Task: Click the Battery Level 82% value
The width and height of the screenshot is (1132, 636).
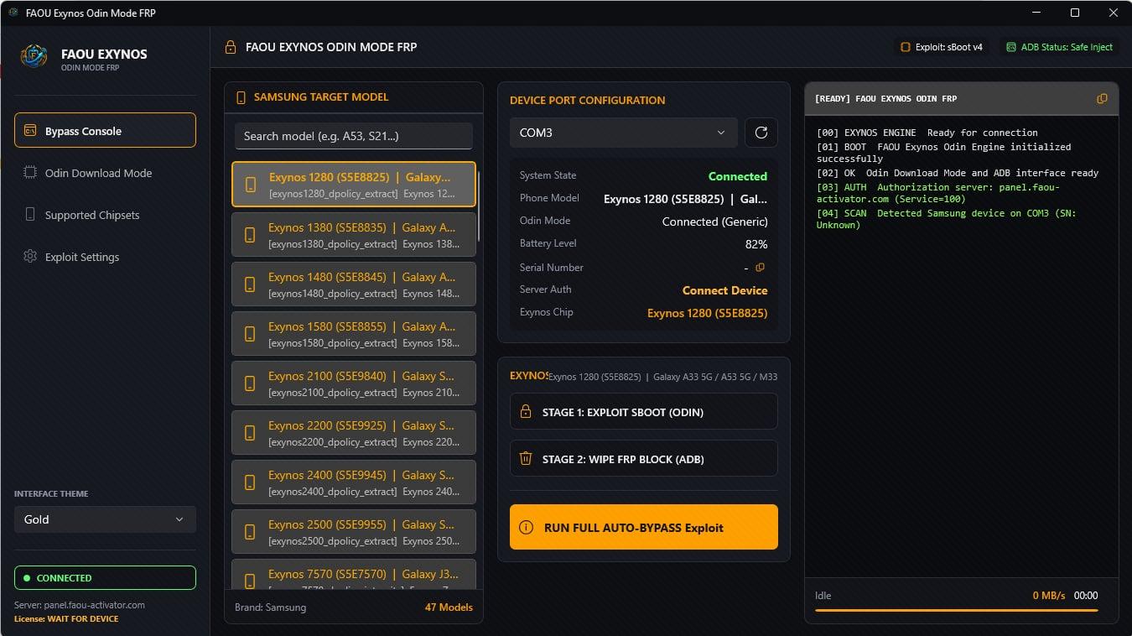Action: [x=756, y=244]
